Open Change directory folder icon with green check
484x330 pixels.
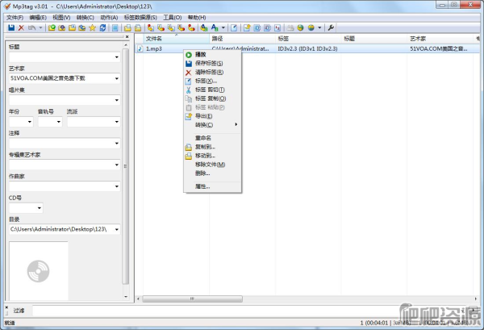coord(52,27)
